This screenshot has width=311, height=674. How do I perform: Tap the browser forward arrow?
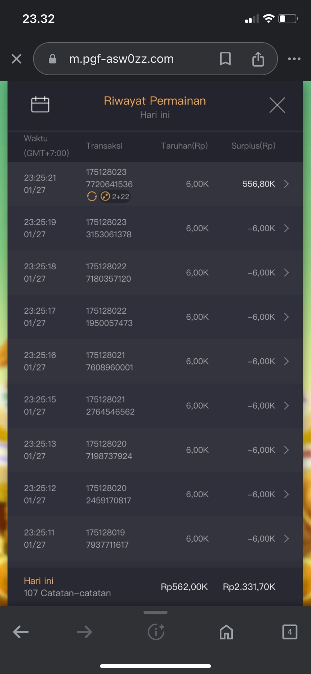tap(84, 632)
